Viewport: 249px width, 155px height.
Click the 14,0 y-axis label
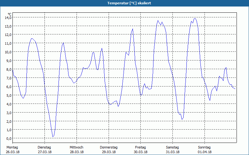pyautogui.click(x=8, y=18)
